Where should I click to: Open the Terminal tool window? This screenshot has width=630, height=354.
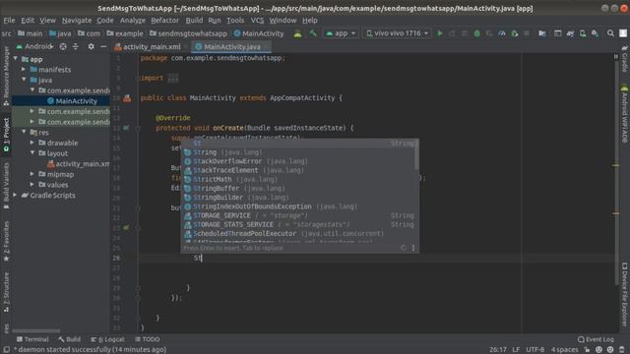[32, 339]
